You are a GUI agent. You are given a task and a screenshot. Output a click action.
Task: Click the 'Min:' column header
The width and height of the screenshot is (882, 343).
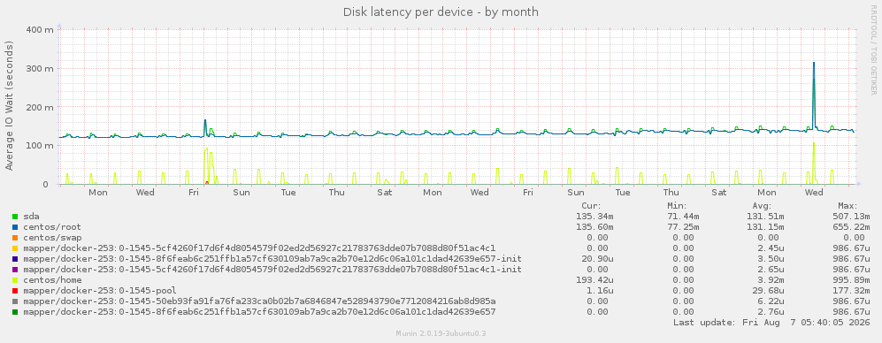677,206
